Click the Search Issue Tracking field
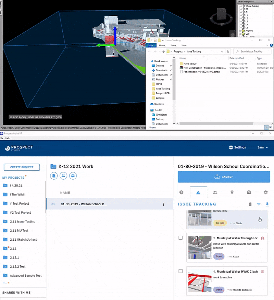Screen dimensions: 274x300 click(x=252, y=51)
